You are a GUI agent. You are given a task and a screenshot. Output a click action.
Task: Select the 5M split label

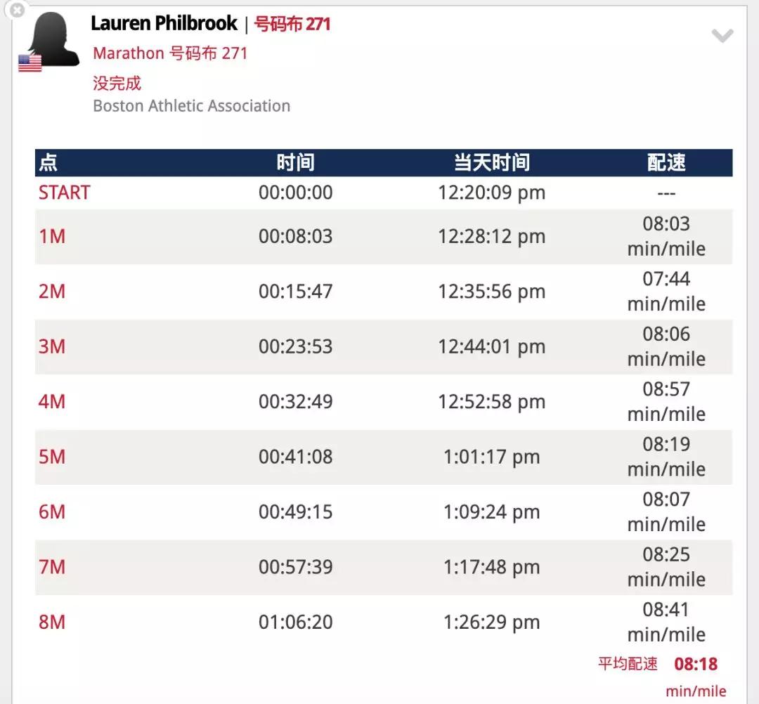tap(52, 457)
